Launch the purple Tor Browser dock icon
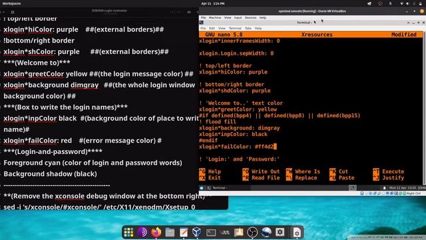The image size is (426, 240). (x=142, y=233)
